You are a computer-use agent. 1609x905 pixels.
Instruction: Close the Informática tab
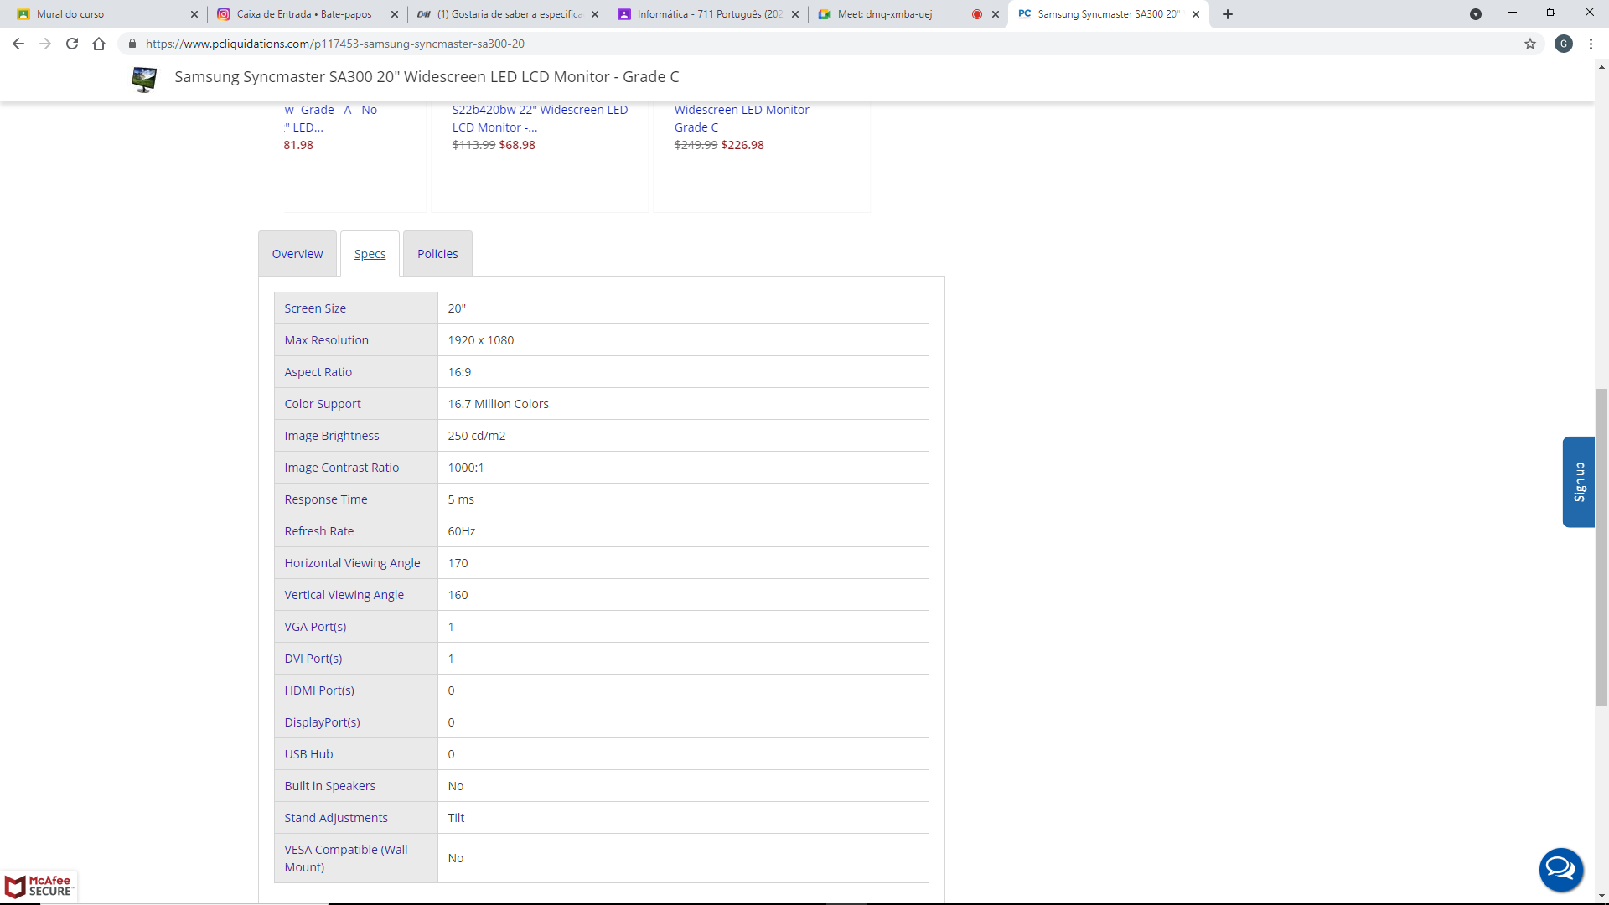tap(795, 14)
